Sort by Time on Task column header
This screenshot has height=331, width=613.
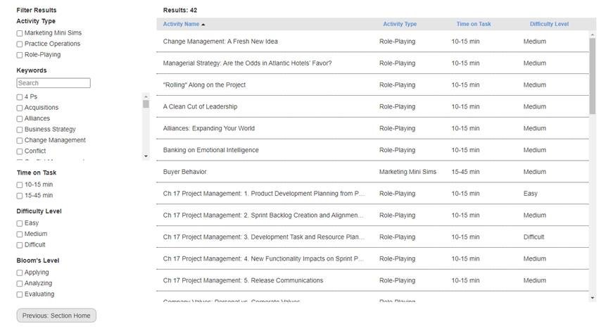474,24
